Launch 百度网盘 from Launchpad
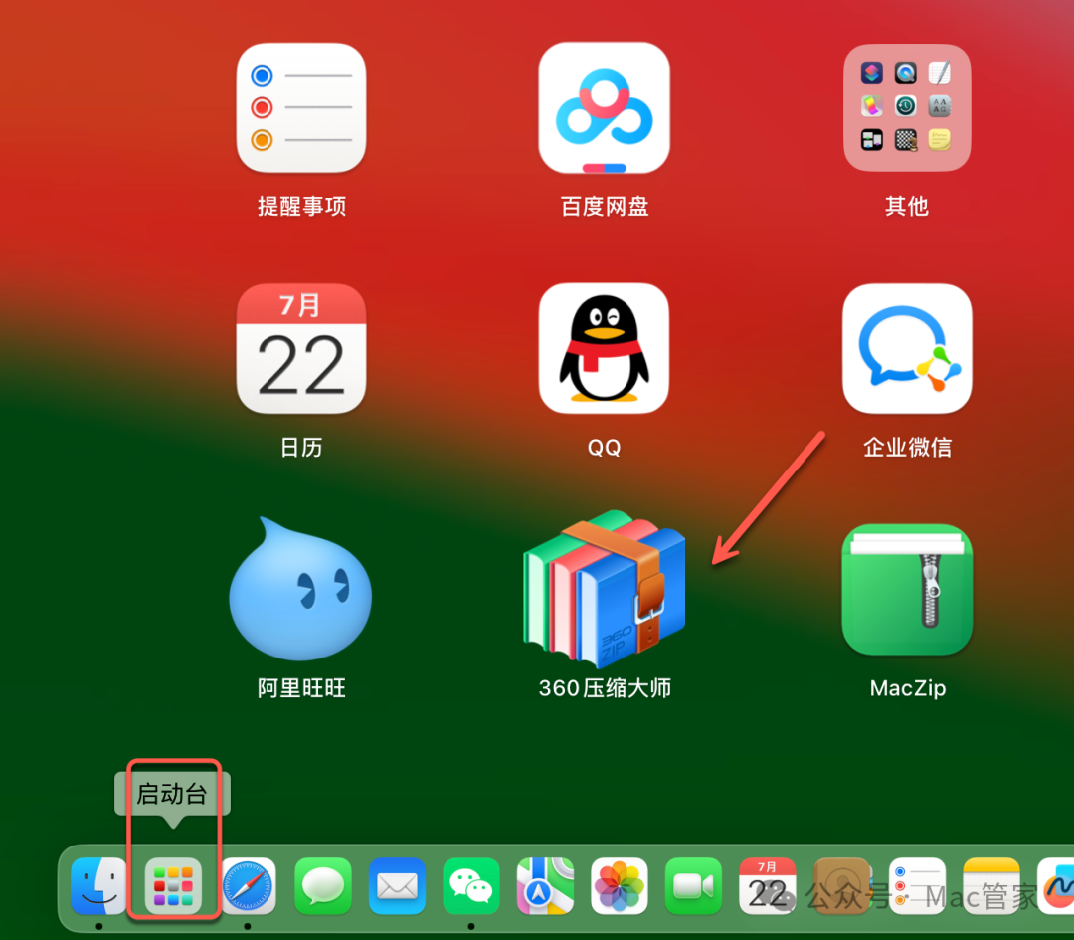 [x=605, y=108]
